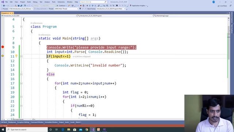
Task: Switch to the Call Stack tab
Action: 4,122
